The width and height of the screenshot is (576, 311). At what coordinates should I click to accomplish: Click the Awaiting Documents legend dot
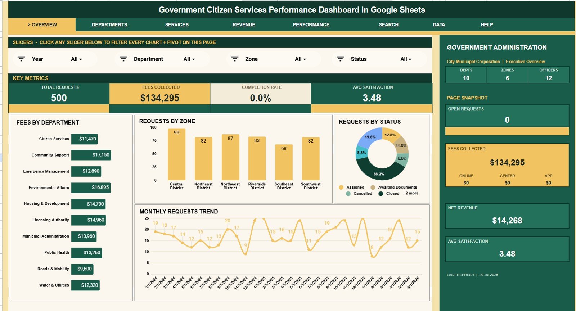373,187
